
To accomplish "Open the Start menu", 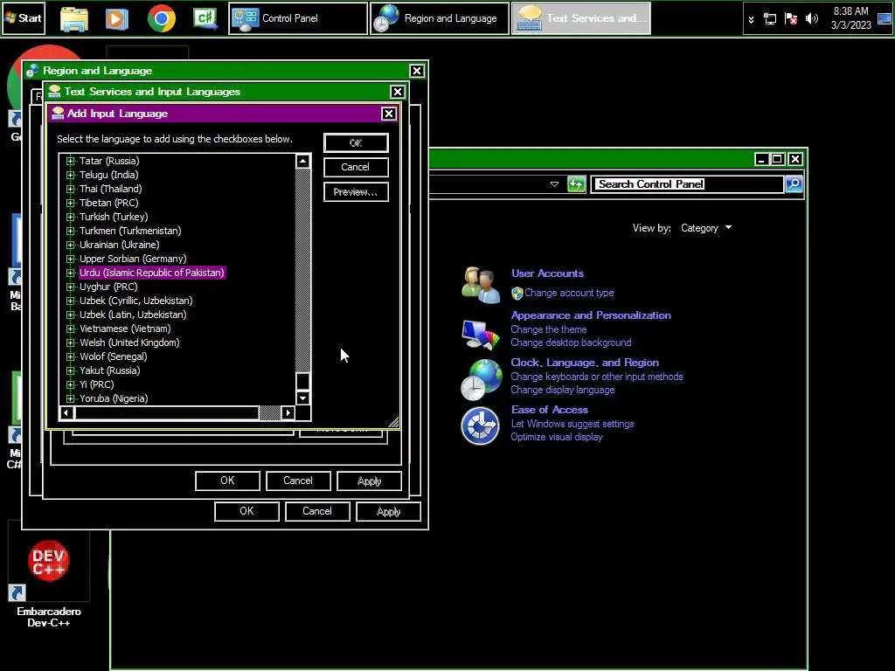I will [23, 18].
